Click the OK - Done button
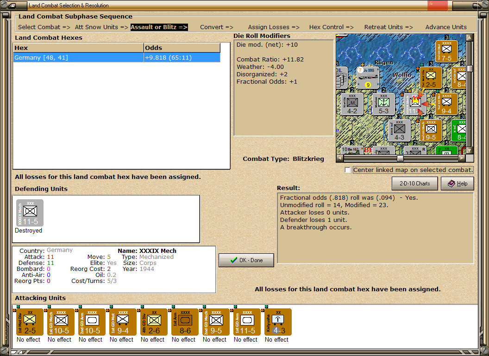The width and height of the screenshot is (489, 356). pos(246,260)
